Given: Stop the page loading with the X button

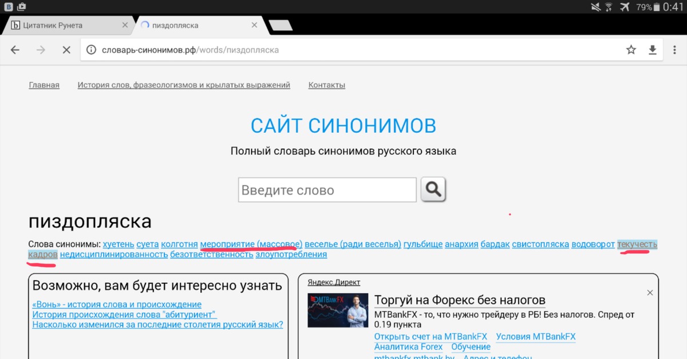Looking at the screenshot, I should [66, 50].
